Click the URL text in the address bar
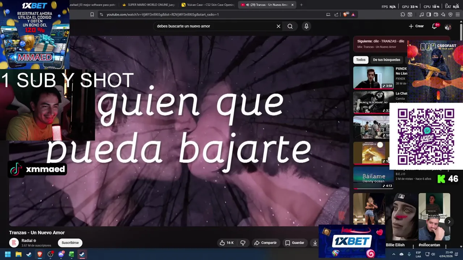This screenshot has height=260, width=463. click(x=162, y=14)
